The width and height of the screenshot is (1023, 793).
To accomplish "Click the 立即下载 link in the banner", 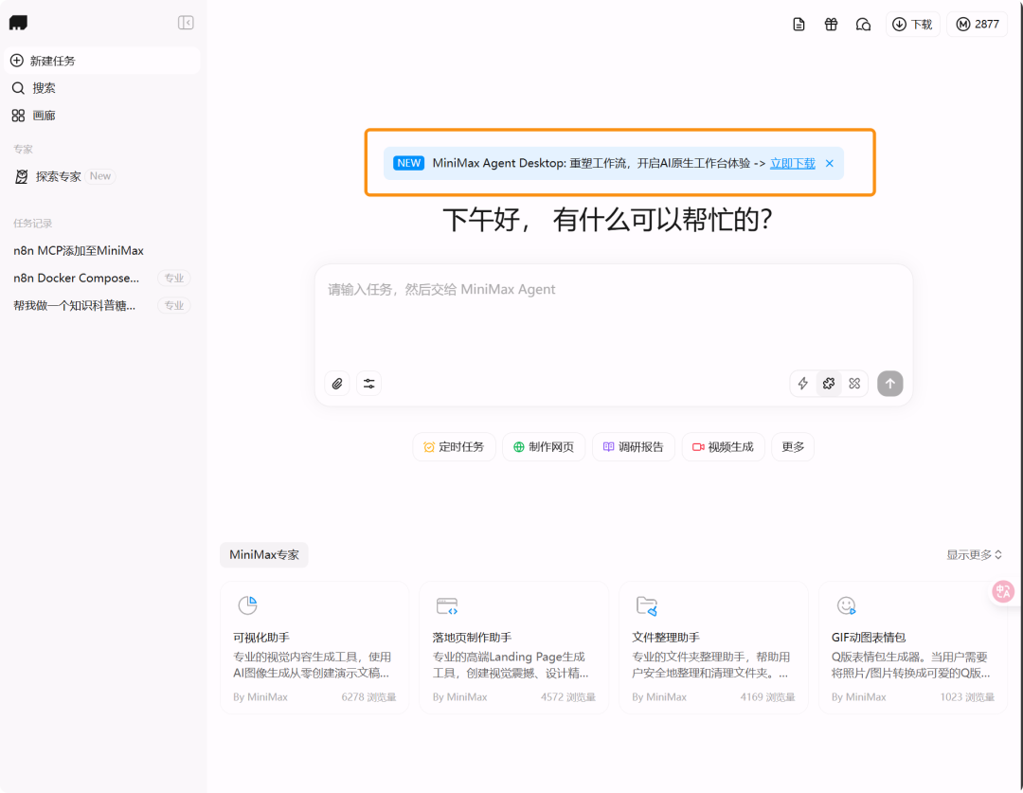I will 792,163.
